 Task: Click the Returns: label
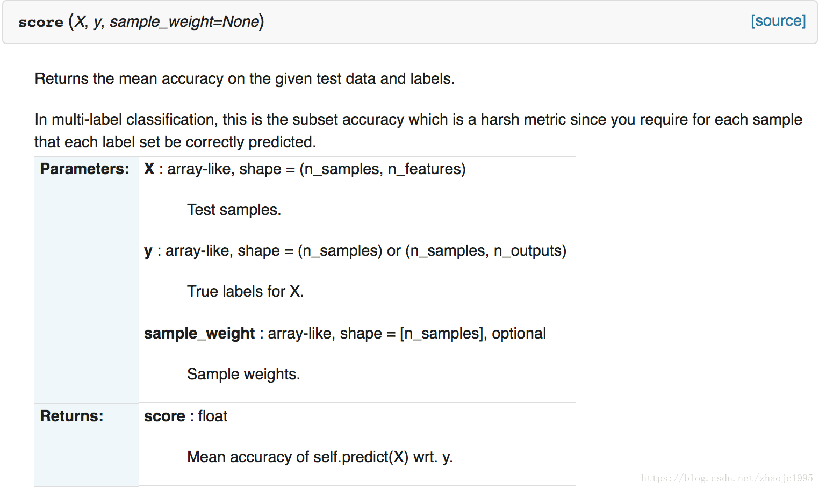pos(71,416)
